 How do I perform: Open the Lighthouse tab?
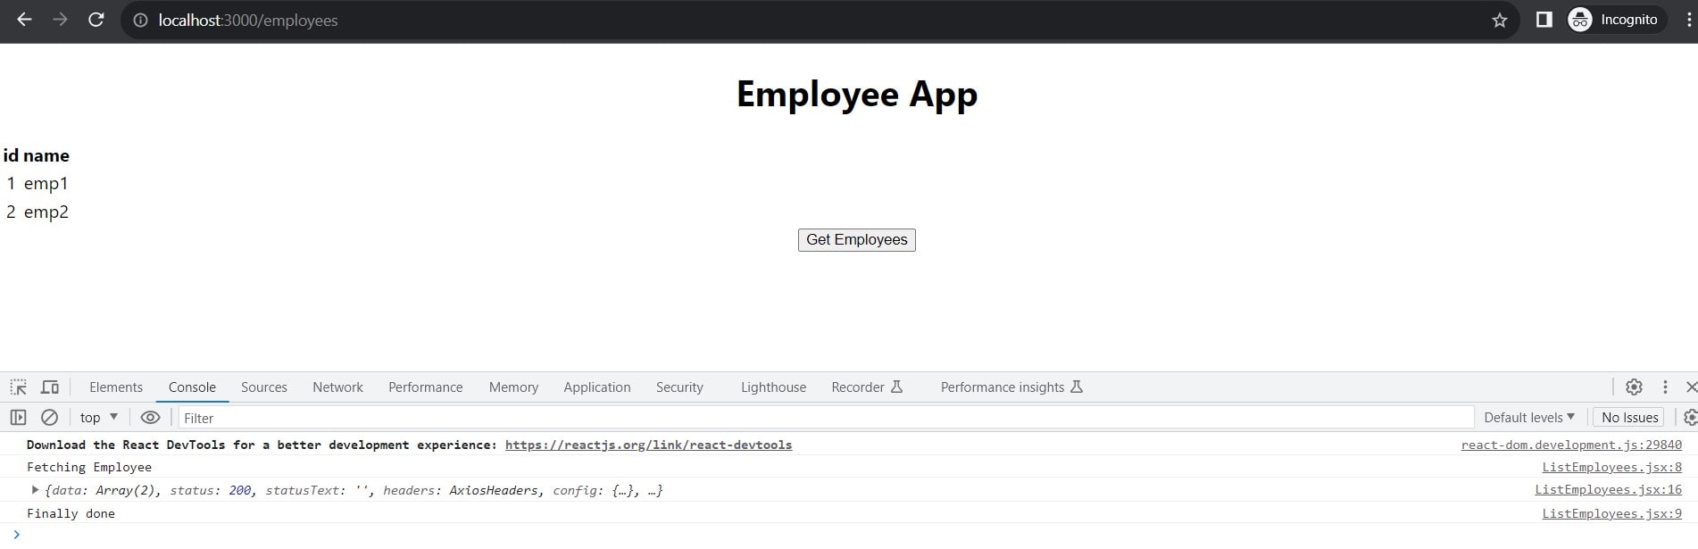coord(773,387)
